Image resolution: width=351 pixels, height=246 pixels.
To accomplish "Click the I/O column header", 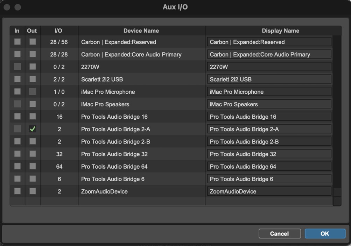I will coord(59,30).
